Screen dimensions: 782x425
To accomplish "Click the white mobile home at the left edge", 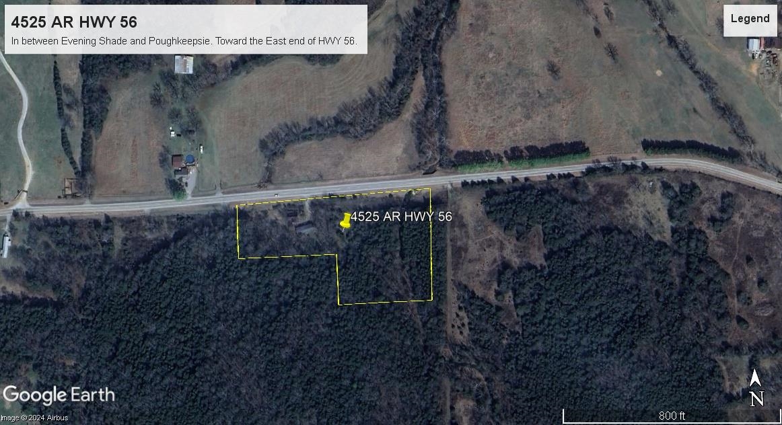I will point(6,246).
